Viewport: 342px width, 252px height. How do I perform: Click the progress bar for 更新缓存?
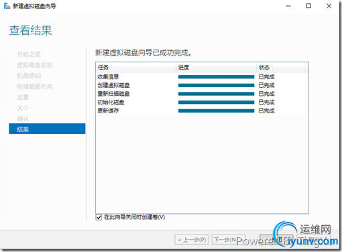coord(216,111)
